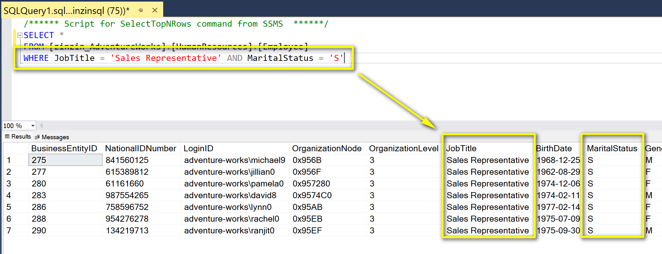Select the JobTitle column header
Viewport: 662px width, 254px height.
click(489, 148)
